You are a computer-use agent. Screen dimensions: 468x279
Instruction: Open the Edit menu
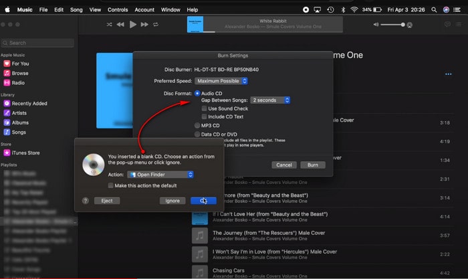(59, 9)
